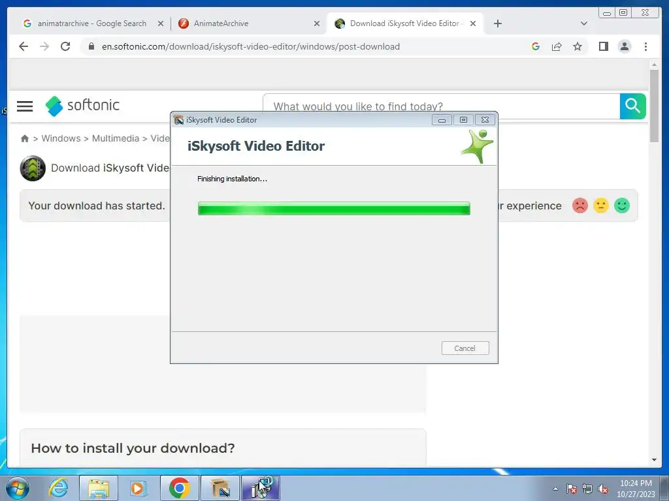669x501 pixels.
Task: Close the Download iSkysoft Video Editor tab
Action: 473,23
